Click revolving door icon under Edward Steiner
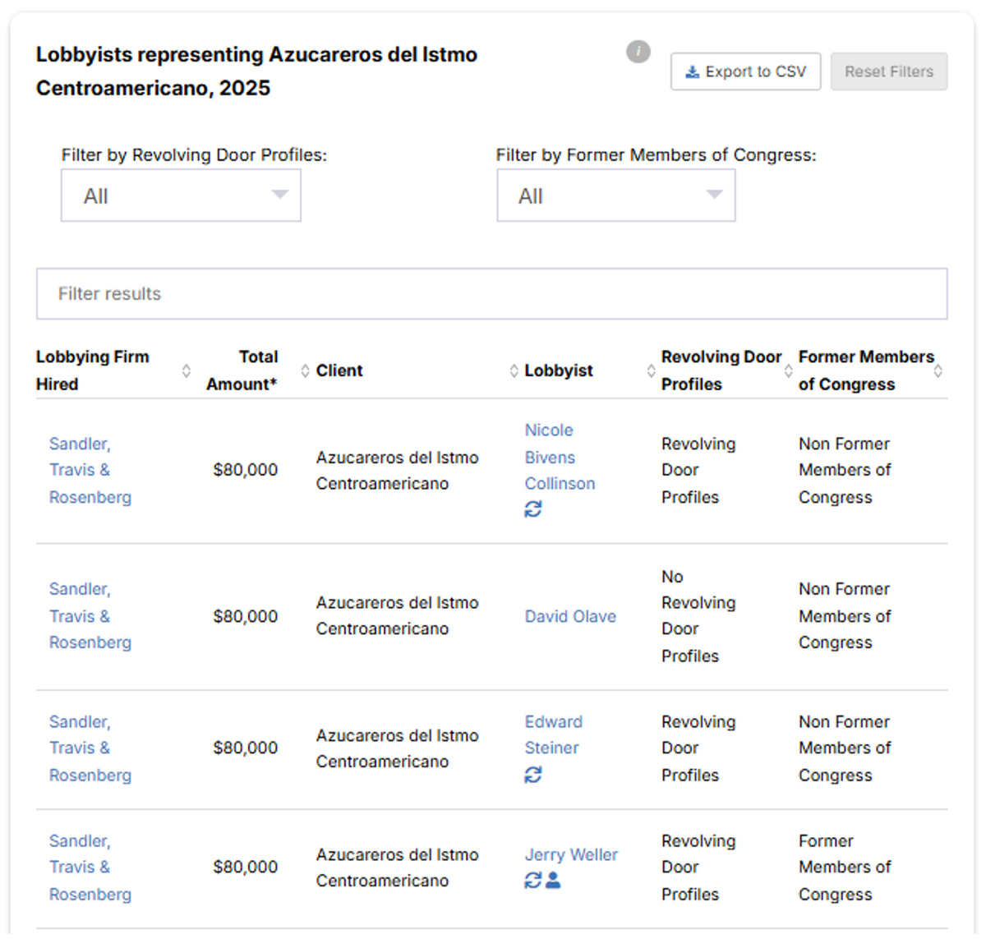 [533, 775]
